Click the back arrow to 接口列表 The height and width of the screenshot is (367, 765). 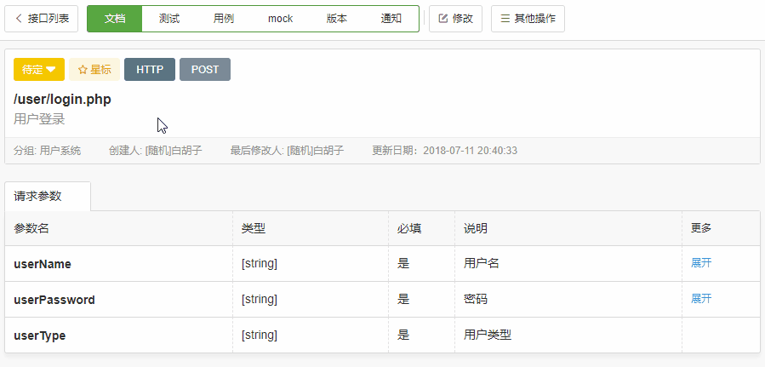[x=19, y=19]
